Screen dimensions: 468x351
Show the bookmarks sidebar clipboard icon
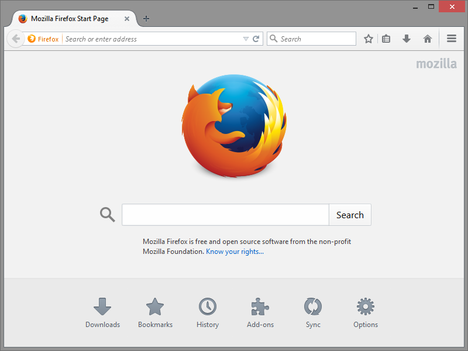[386, 39]
